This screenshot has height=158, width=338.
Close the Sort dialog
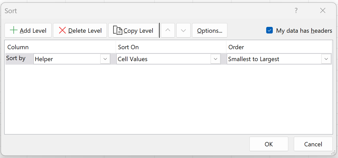click(323, 10)
